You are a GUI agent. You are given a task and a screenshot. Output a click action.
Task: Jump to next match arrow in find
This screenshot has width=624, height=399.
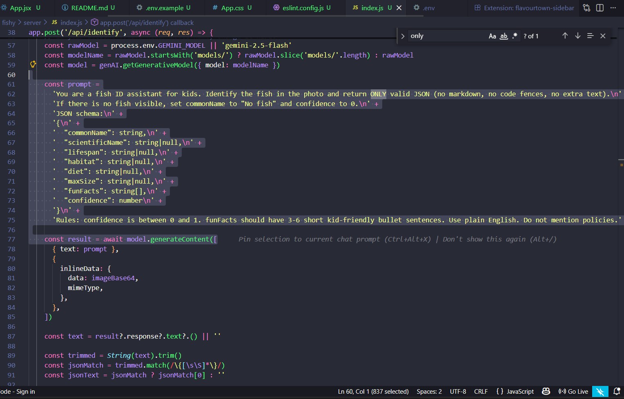pyautogui.click(x=577, y=36)
